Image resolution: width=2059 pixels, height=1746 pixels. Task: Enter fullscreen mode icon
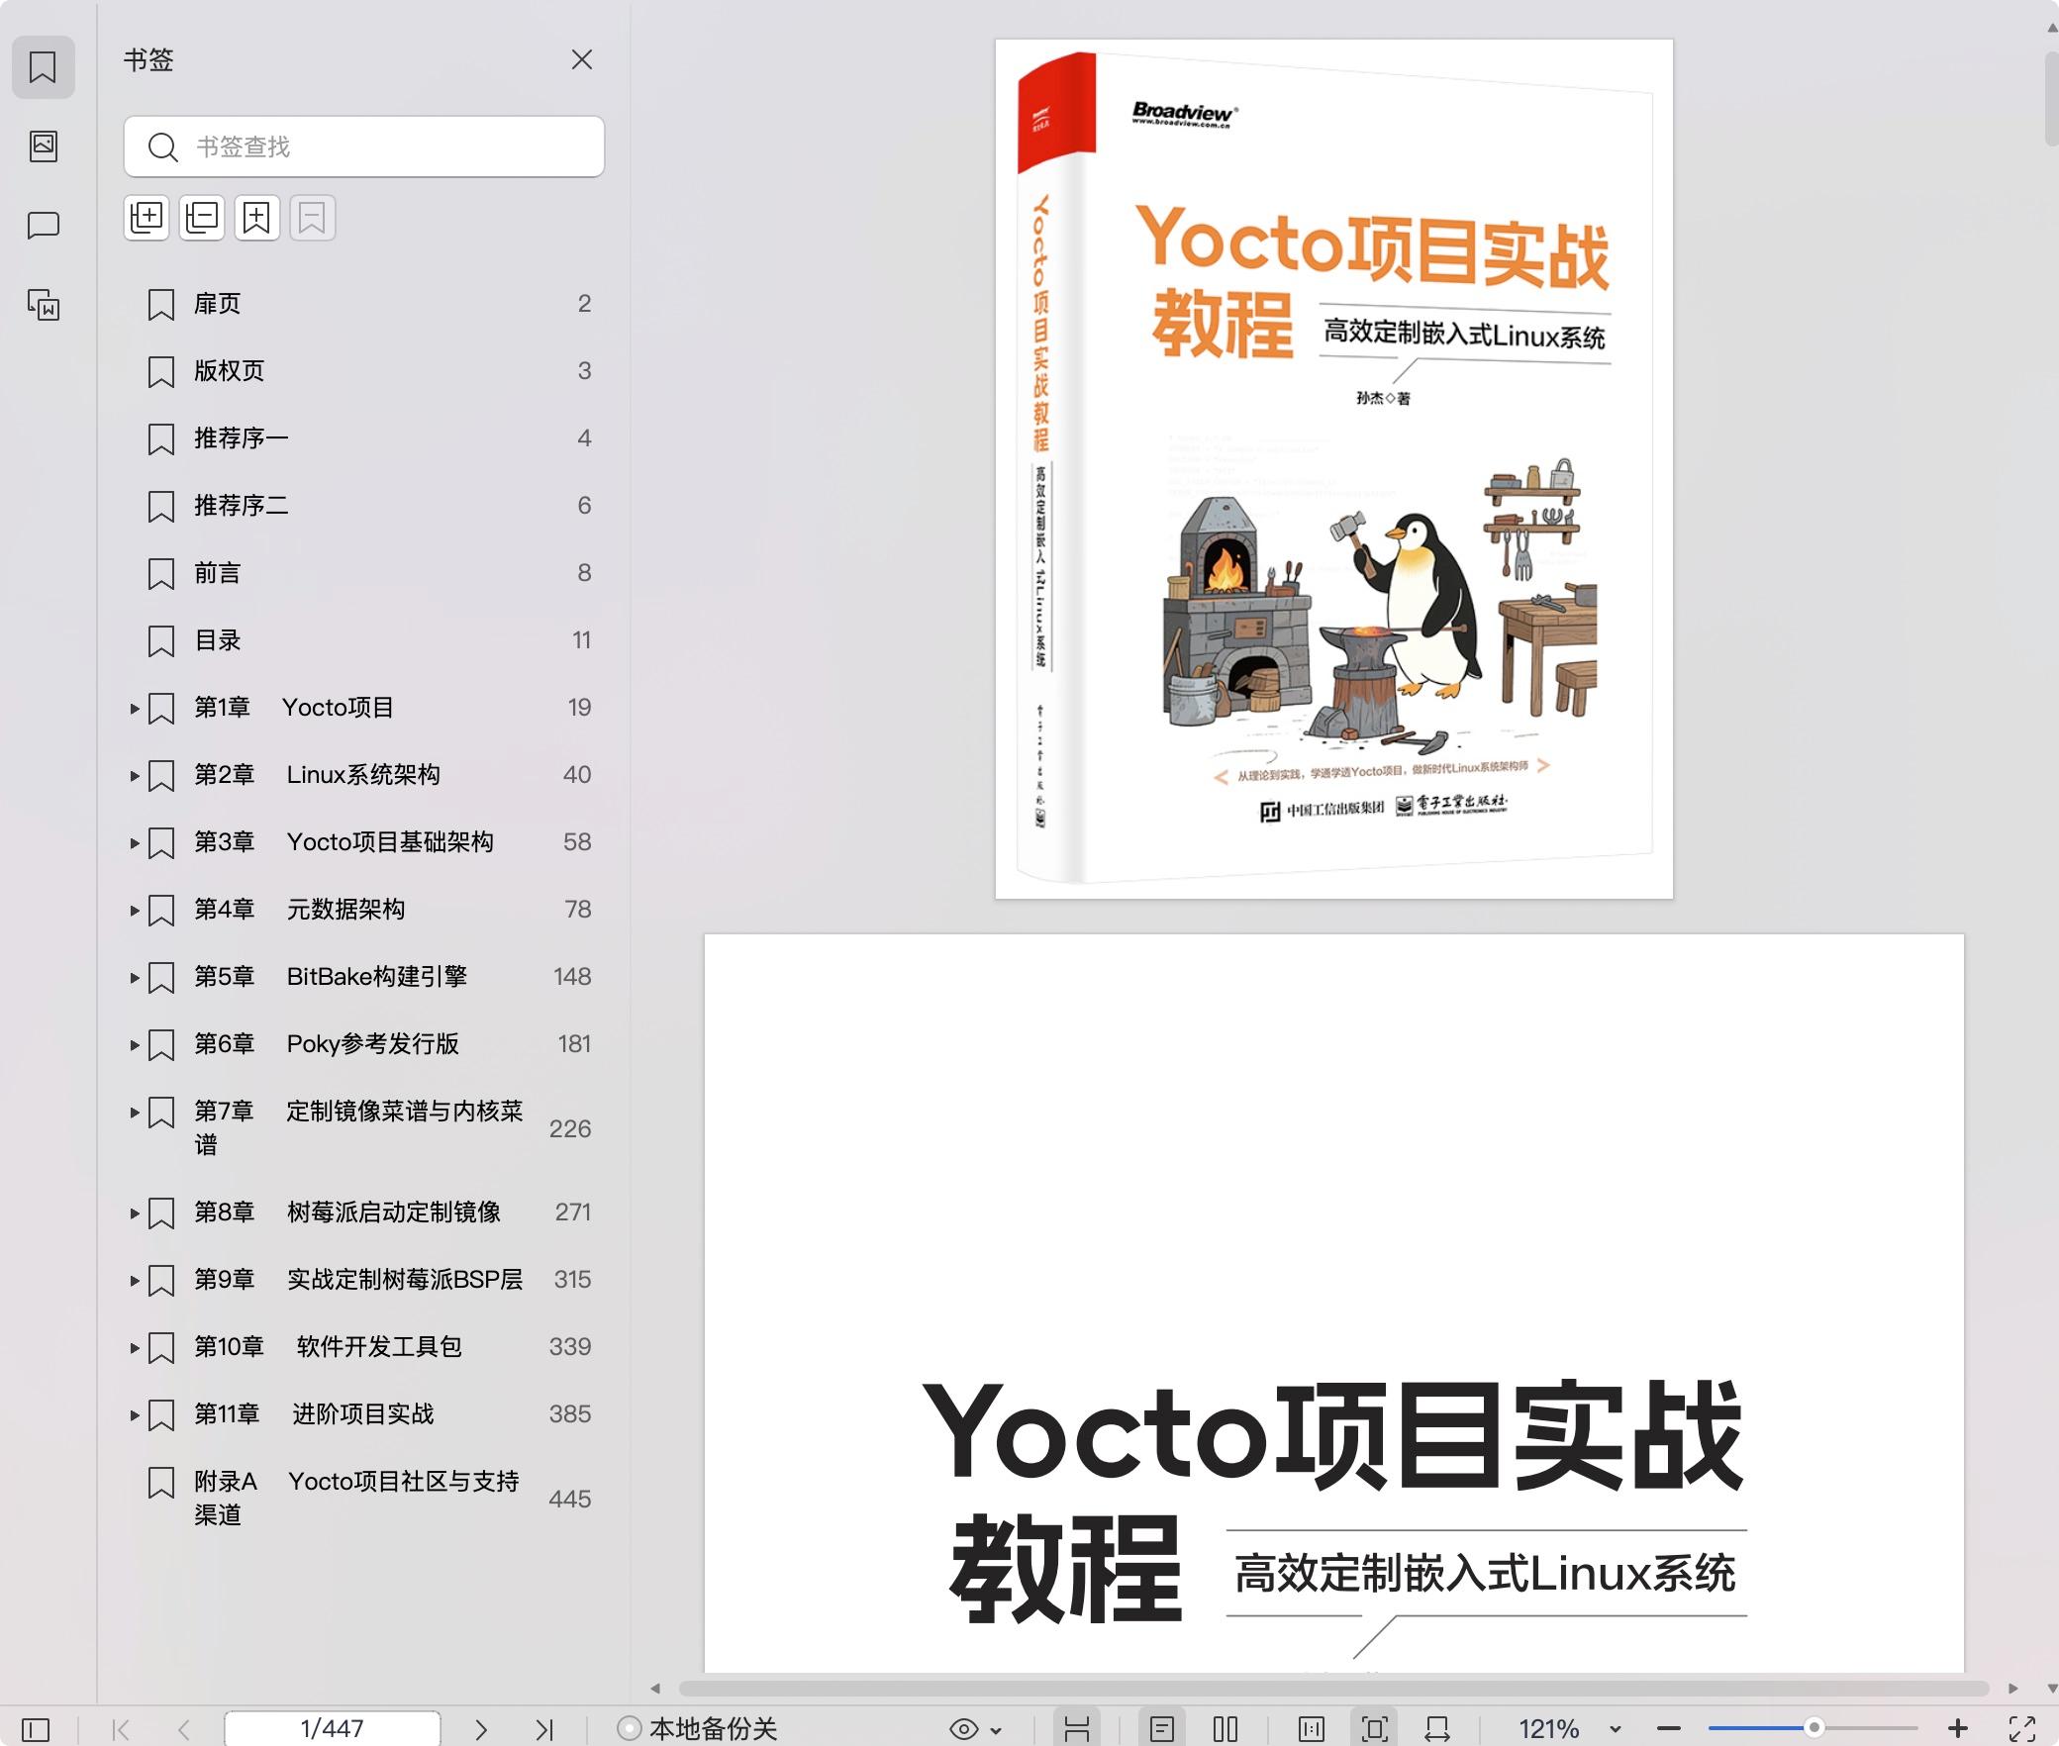click(2021, 1728)
